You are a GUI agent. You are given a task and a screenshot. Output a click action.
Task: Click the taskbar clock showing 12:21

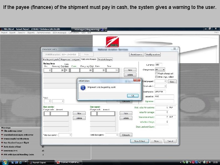[x=215, y=162]
